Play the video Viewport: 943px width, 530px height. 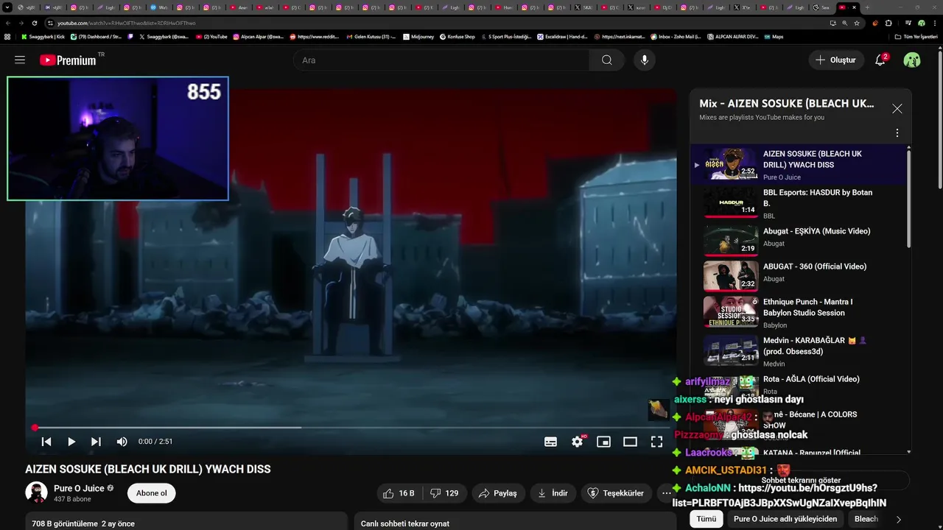pos(71,442)
